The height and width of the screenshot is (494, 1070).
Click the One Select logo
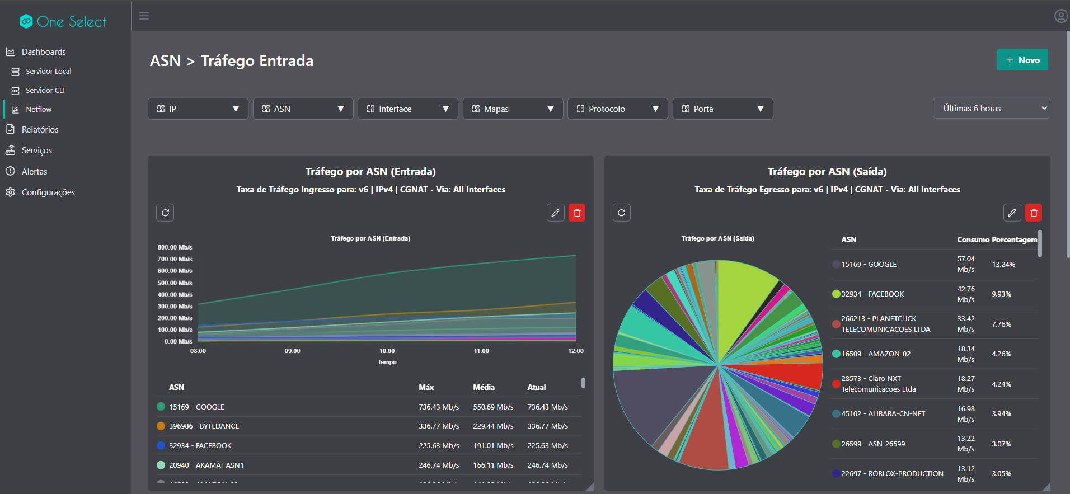click(x=63, y=21)
